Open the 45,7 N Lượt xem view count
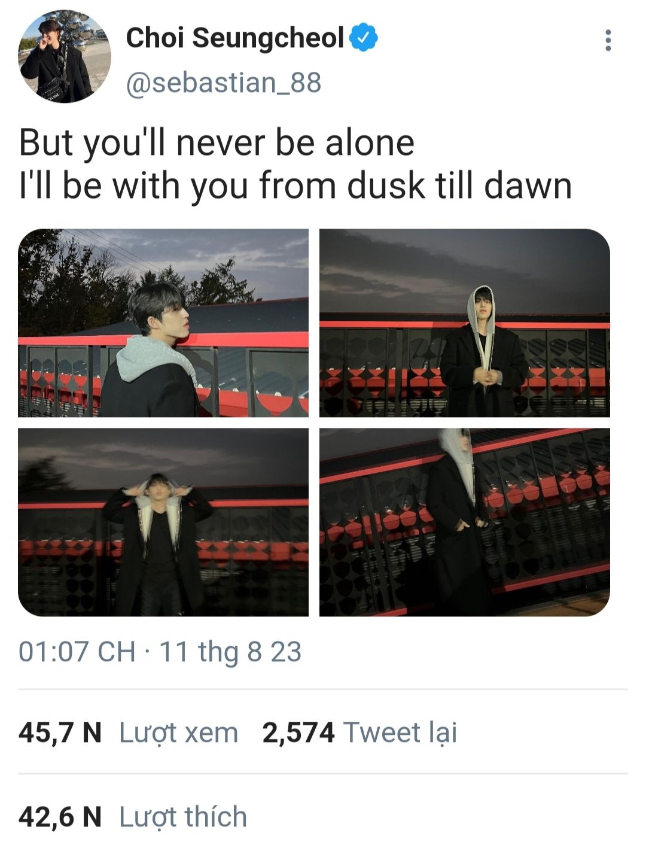The image size is (646, 851). 128,733
